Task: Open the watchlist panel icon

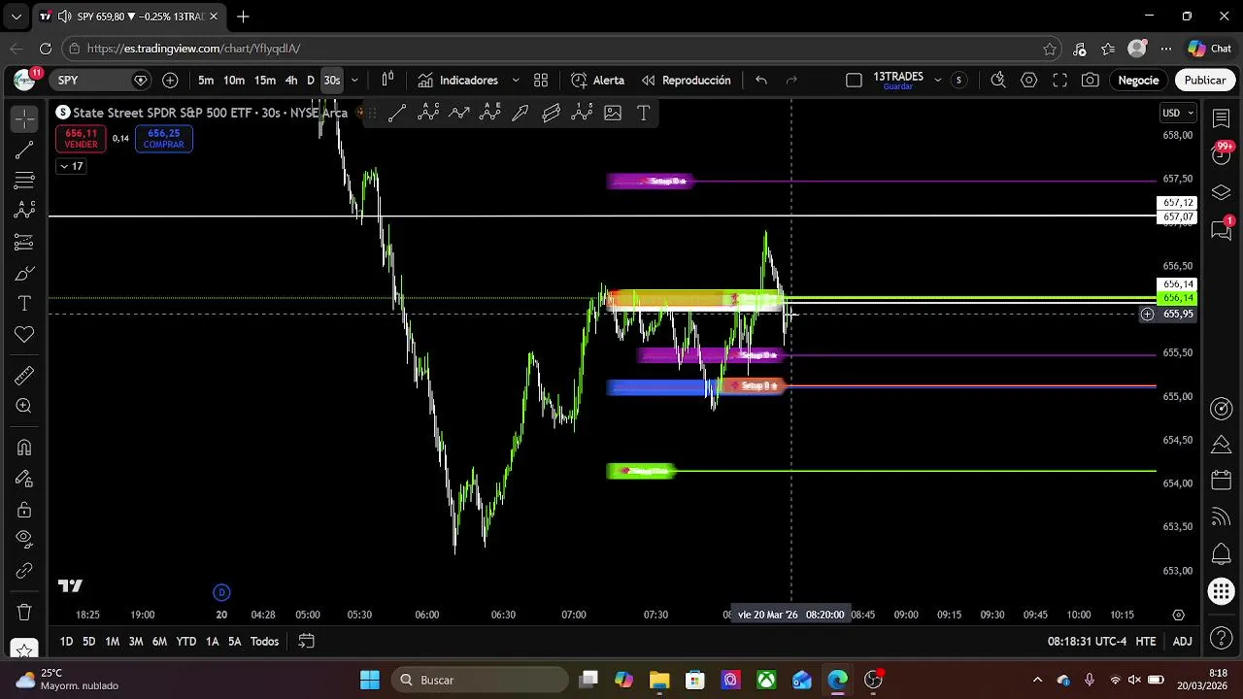Action: coord(1222,117)
